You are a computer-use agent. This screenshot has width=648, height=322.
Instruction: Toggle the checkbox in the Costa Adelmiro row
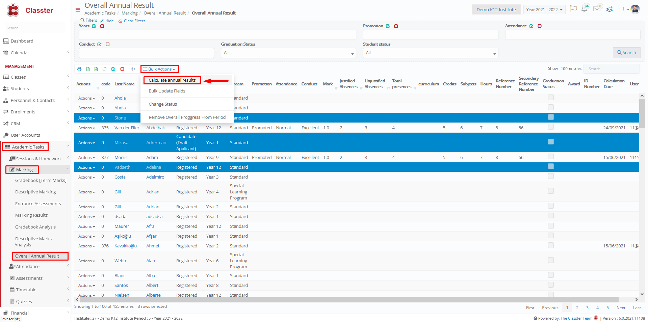(551, 176)
